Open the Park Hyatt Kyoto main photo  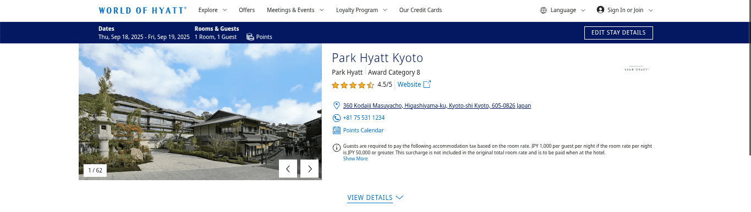pyautogui.click(x=200, y=112)
